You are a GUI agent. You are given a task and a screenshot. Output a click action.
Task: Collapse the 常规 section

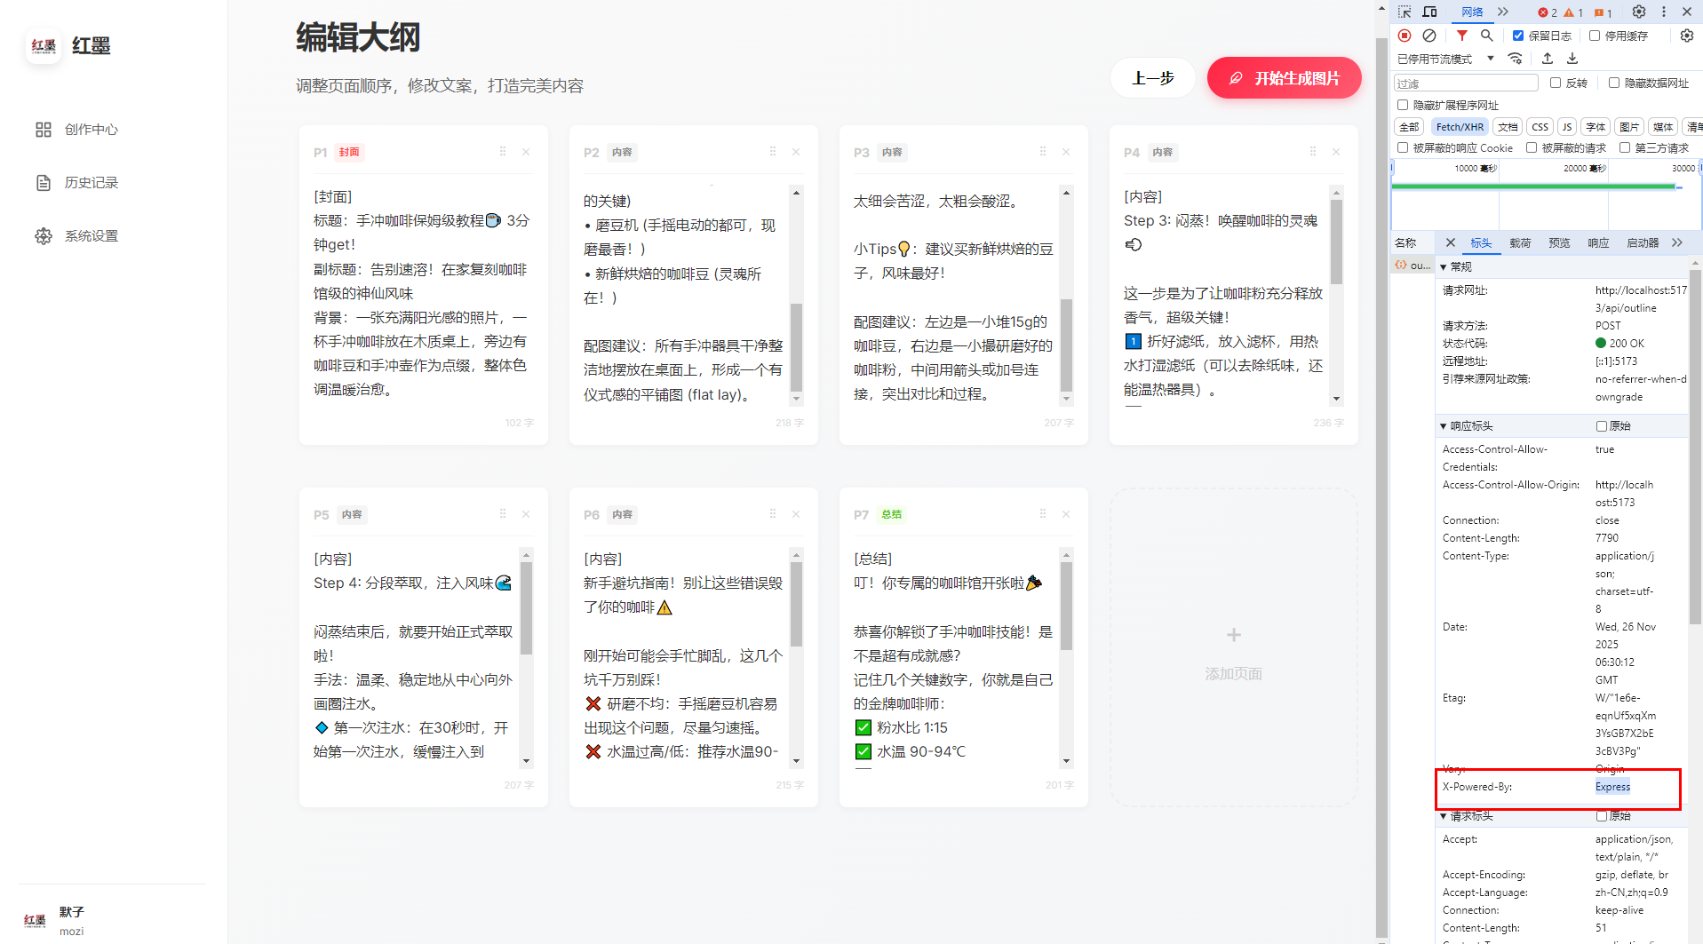[1444, 266]
